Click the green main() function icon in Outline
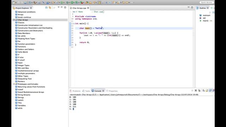The width and height of the screenshot is (226, 127). [x=201, y=21]
